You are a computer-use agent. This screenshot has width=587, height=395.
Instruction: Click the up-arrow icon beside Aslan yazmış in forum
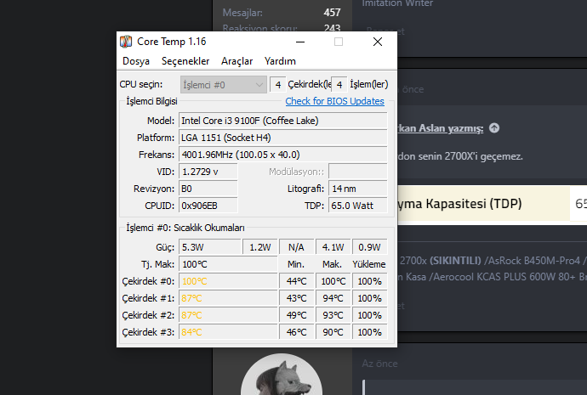[x=494, y=128]
